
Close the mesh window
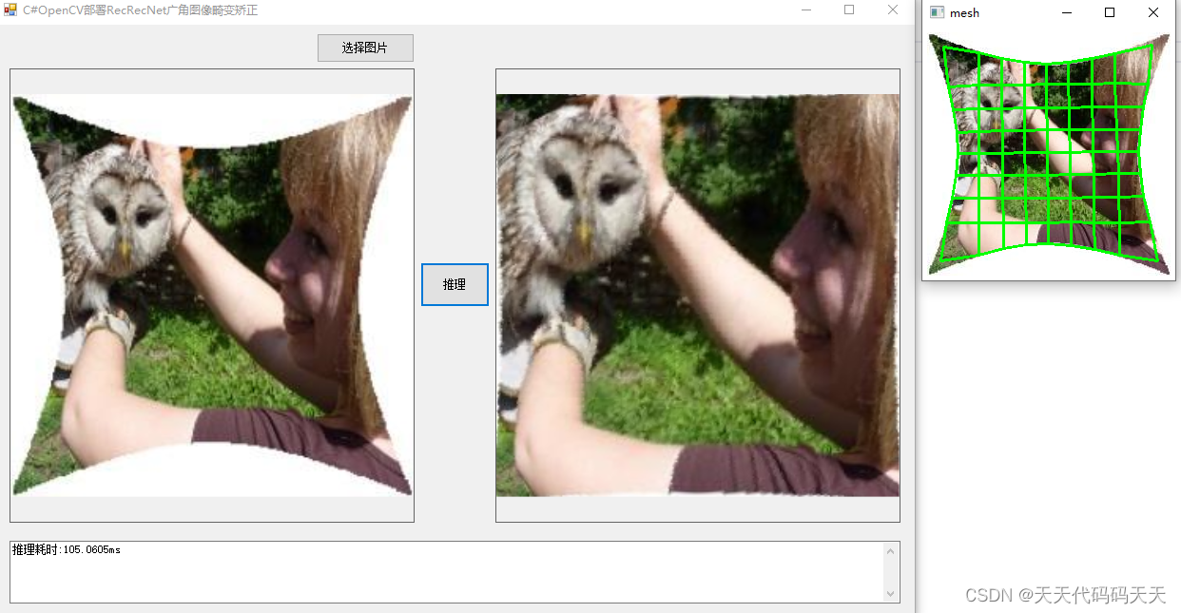tap(1153, 12)
